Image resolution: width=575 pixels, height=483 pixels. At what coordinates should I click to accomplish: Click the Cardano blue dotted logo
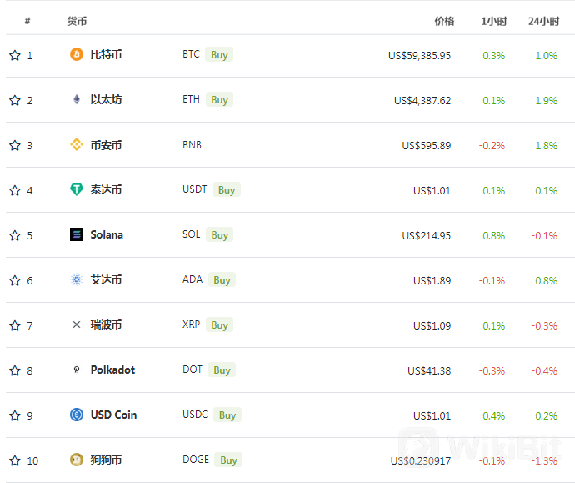tap(77, 279)
